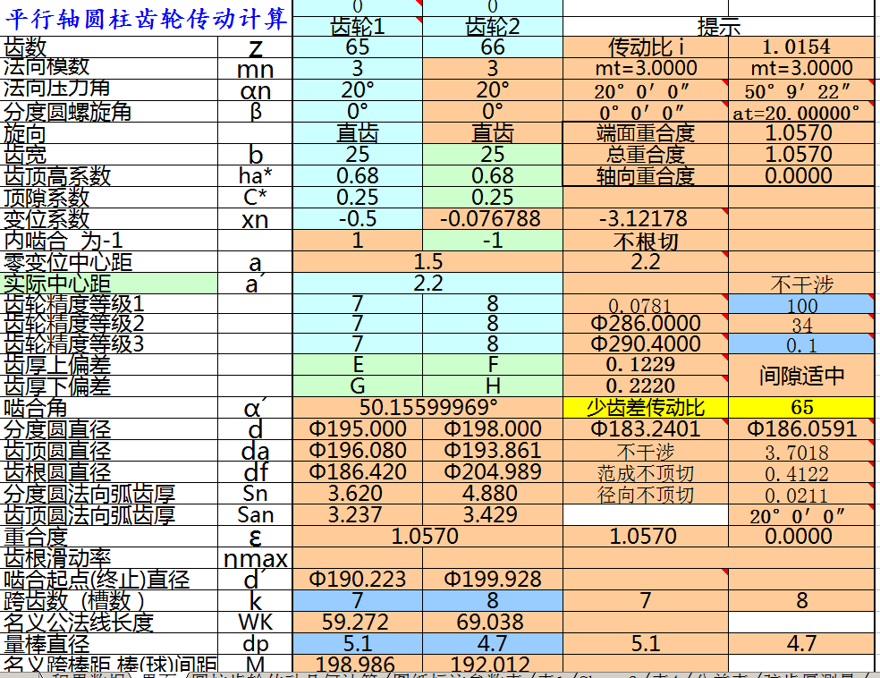This screenshot has width=880, height=678.
Task: Select the 范成不顶切 hint cell
Action: click(646, 473)
